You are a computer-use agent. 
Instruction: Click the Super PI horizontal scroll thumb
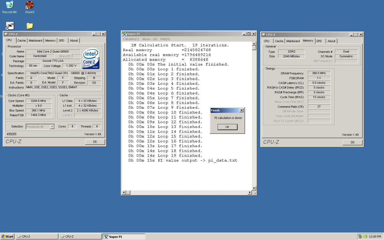128,192
